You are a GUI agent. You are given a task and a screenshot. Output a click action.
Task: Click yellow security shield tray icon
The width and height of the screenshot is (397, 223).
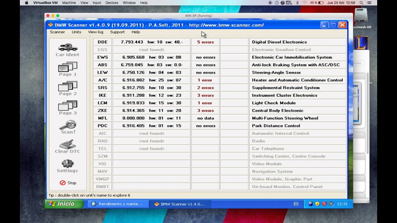[317, 204]
